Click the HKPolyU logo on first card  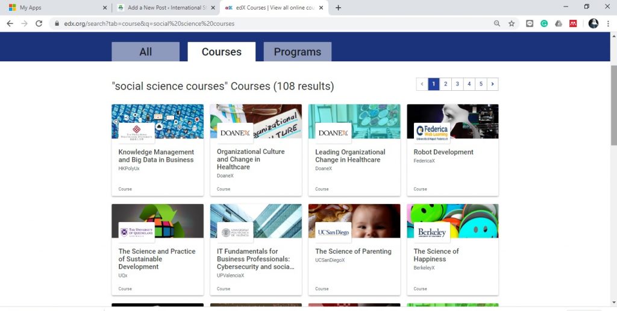[x=137, y=133]
